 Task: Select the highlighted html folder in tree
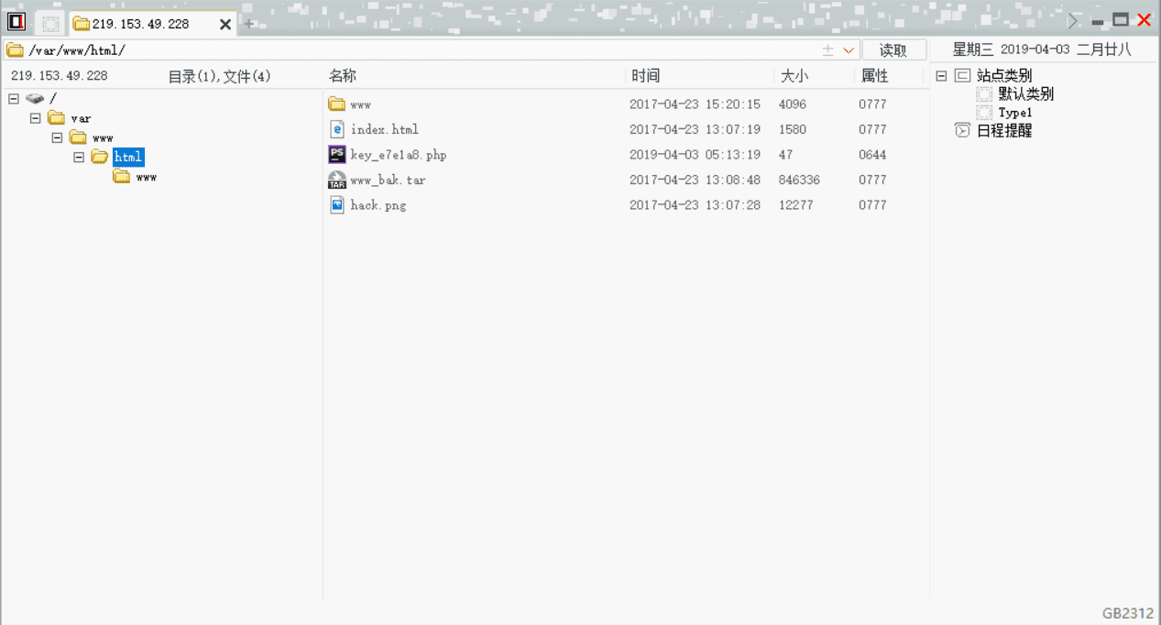point(128,158)
